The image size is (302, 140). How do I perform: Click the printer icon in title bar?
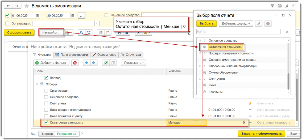click(x=279, y=6)
